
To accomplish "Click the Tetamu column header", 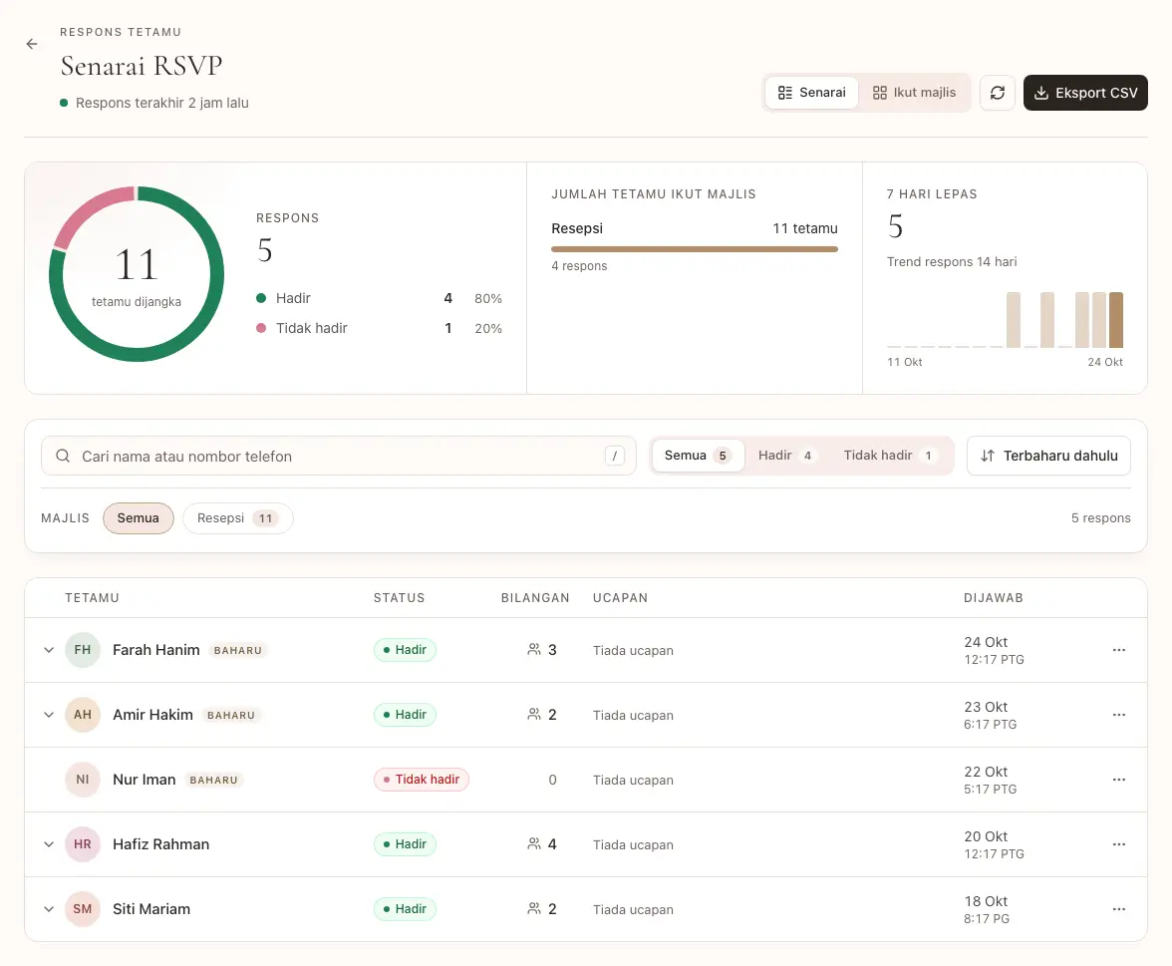I will (x=92, y=598).
